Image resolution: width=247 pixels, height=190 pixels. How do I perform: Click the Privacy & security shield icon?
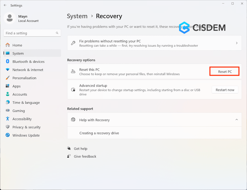(7, 127)
